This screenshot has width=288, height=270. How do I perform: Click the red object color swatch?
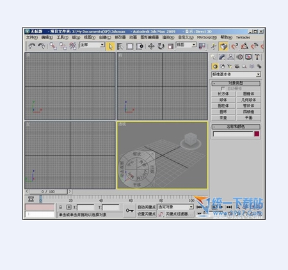[257, 134]
